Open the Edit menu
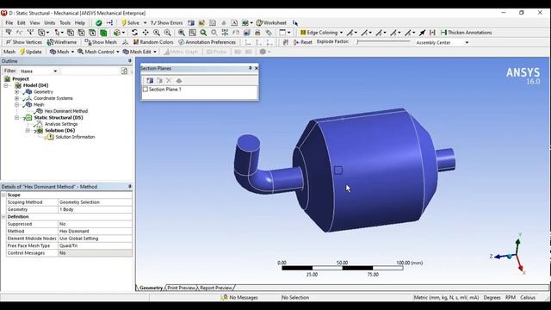Viewport: 551px width, 310px height. (21, 23)
